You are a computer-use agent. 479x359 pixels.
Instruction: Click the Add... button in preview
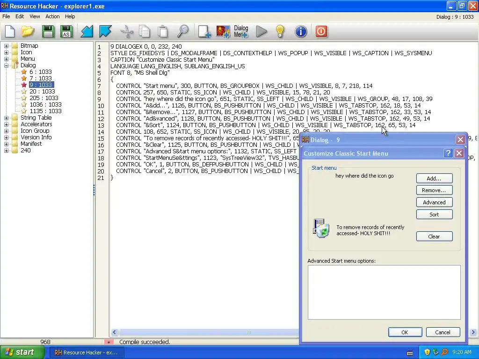click(434, 178)
